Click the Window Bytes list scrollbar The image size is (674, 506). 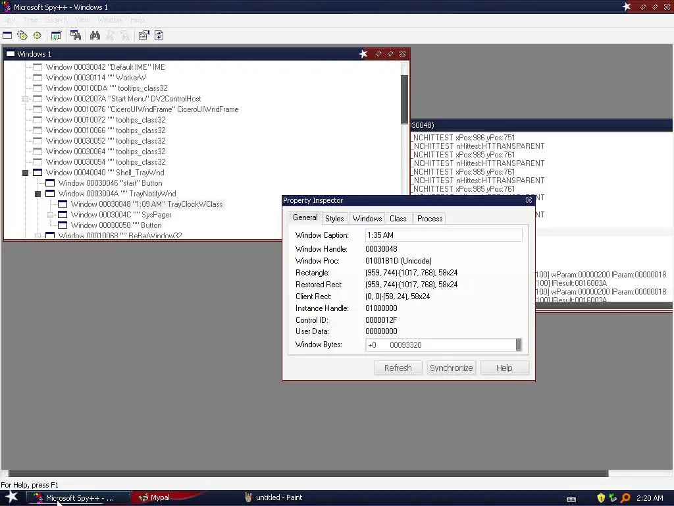519,345
